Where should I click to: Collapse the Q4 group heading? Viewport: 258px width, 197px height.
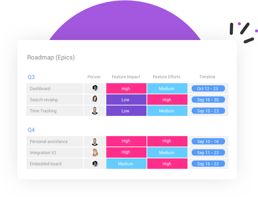click(31, 130)
